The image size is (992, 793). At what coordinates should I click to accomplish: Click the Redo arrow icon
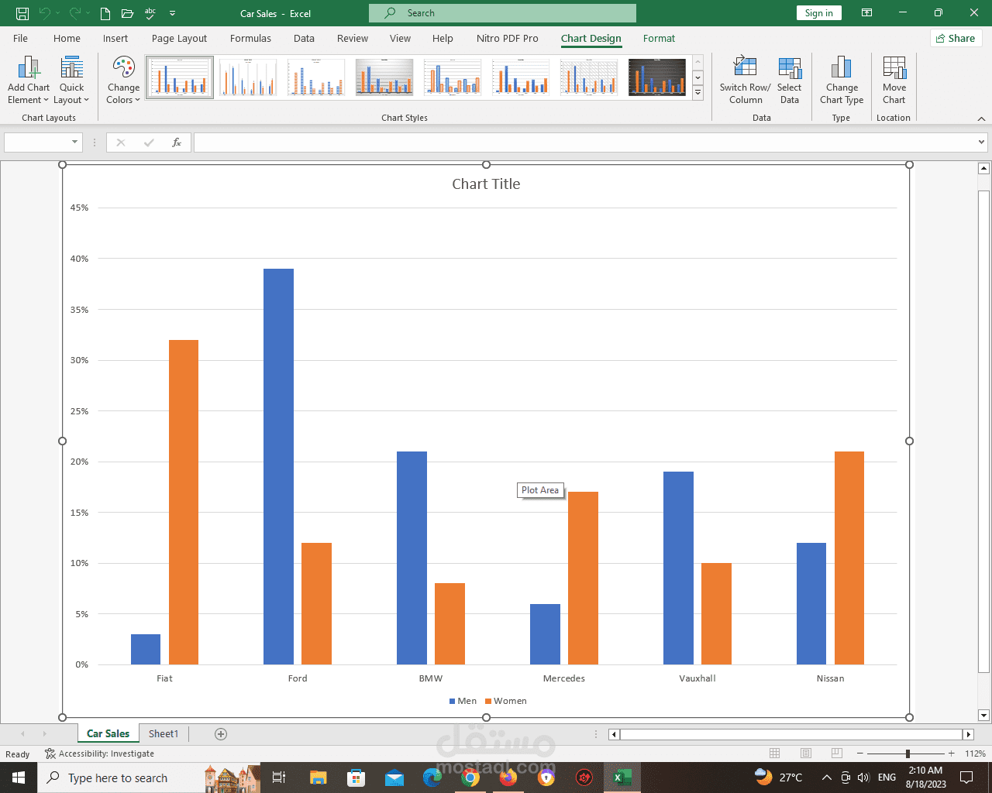(75, 13)
